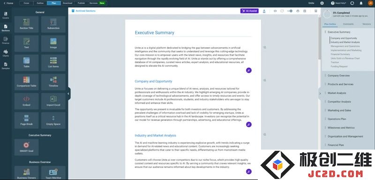
Task: Expand the Company Overview outline section
Action: (x=338, y=76)
